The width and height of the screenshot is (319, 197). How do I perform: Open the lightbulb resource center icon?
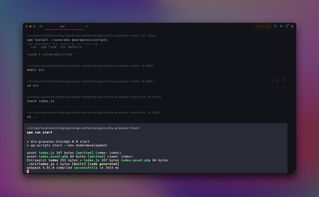click(x=287, y=26)
